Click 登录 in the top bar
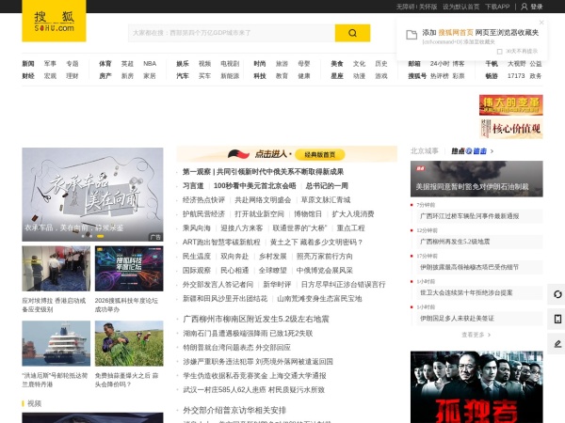The width and height of the screenshot is (565, 423). [x=537, y=7]
